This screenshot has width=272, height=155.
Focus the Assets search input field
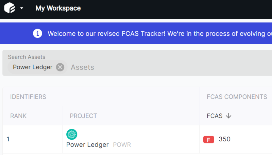pyautogui.click(x=170, y=67)
